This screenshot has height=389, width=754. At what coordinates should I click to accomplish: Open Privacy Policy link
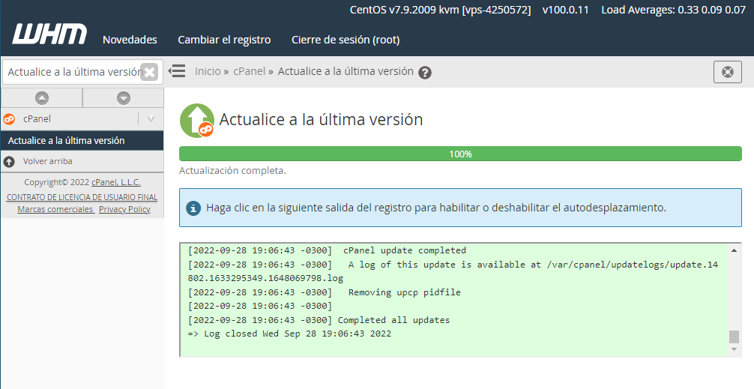pos(124,209)
